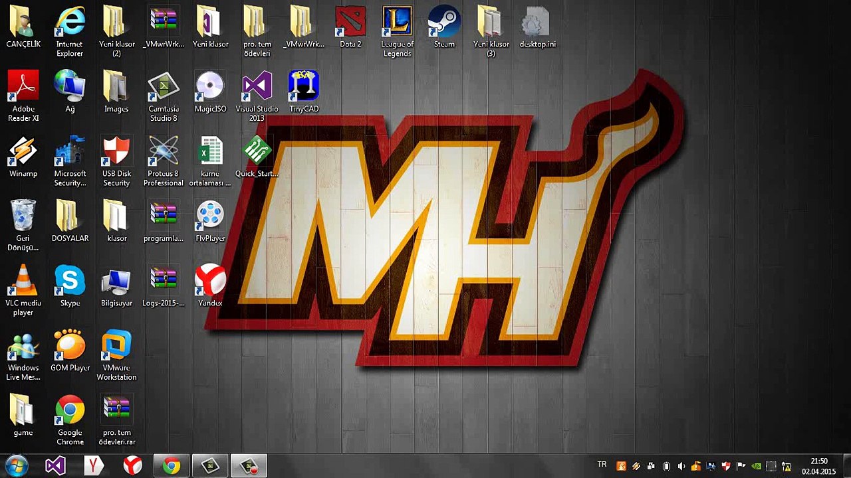The width and height of the screenshot is (851, 478).
Task: Launch the Skype desktop shortcut
Action: point(70,286)
